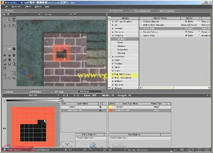Click the create portal page icon
The width and height of the screenshot is (213, 153).
[x=14, y=64]
